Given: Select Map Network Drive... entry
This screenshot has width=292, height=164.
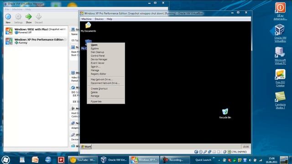Looking at the screenshot, I should pos(106,79).
